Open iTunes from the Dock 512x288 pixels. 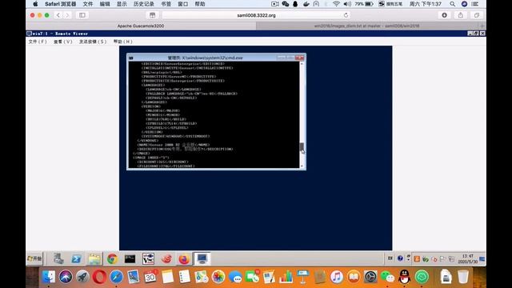(337, 277)
